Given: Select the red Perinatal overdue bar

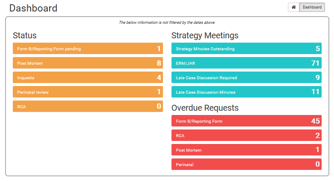Looking at the screenshot, I should click(246, 164).
